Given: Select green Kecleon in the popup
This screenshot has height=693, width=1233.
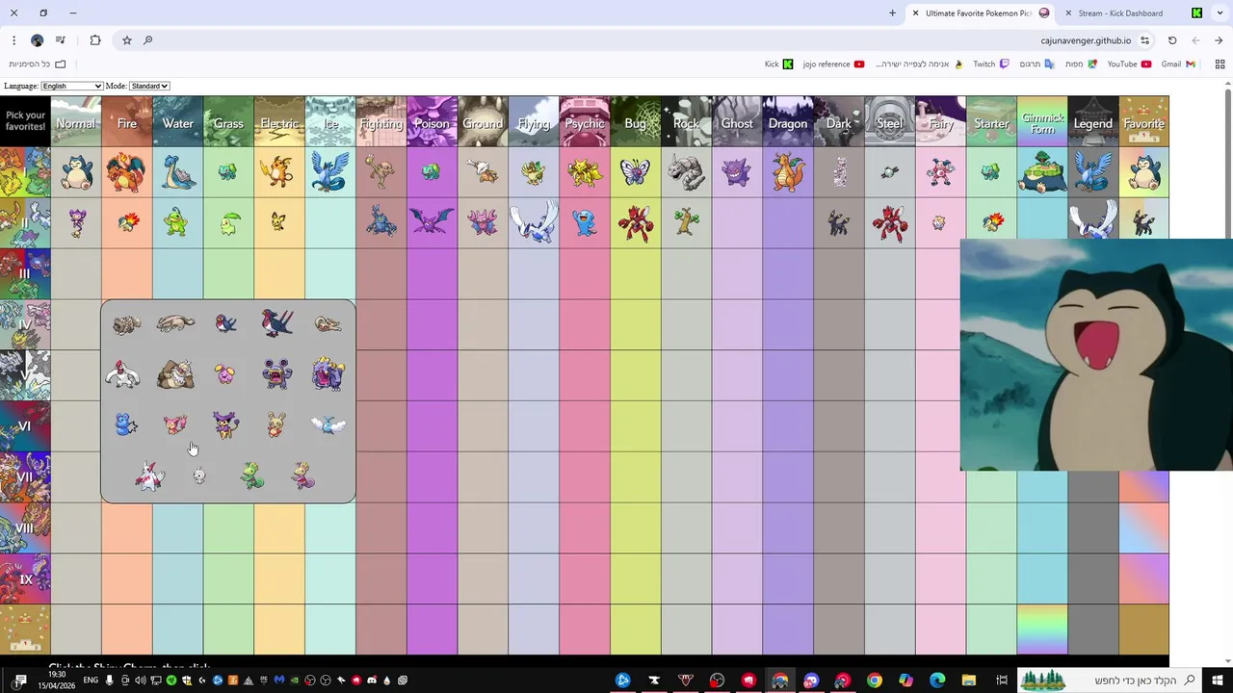Looking at the screenshot, I should point(251,475).
